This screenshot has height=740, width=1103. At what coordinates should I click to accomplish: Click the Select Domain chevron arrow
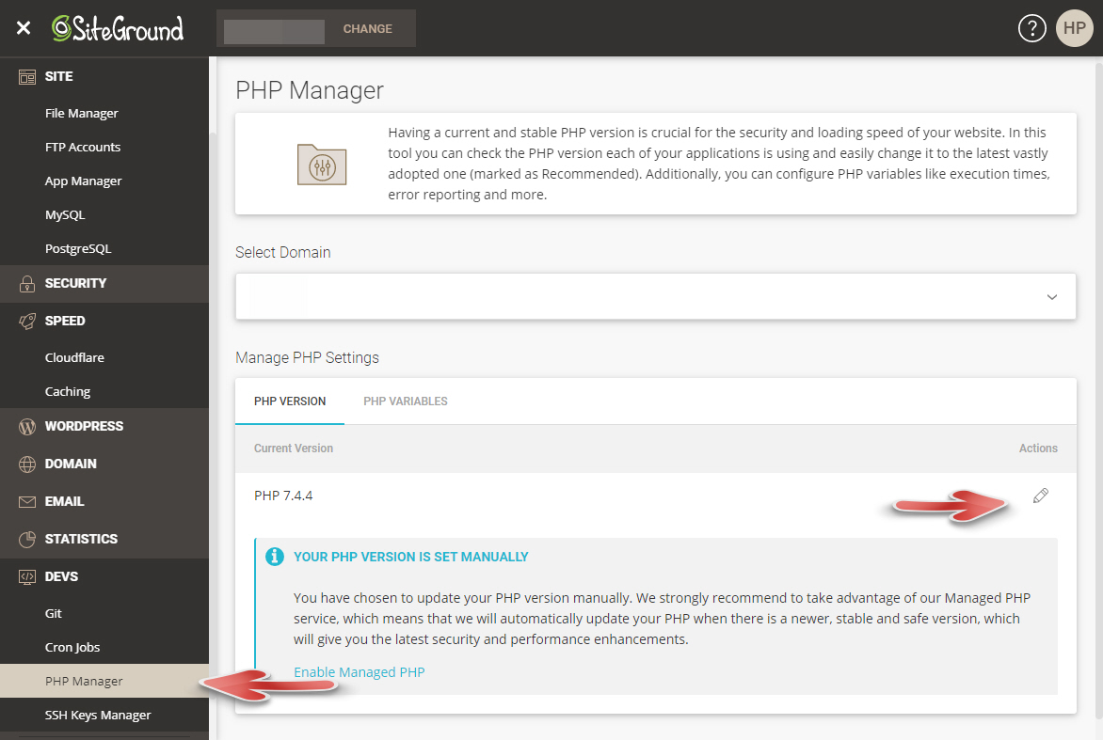tap(1051, 297)
